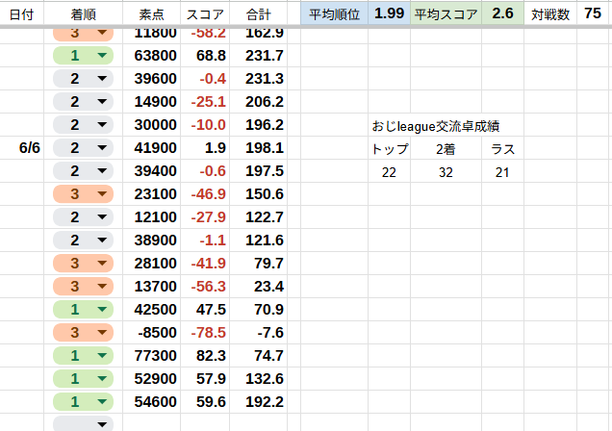This screenshot has height=431, width=612.
Task: Select the ラス label cell
Action: pos(502,149)
